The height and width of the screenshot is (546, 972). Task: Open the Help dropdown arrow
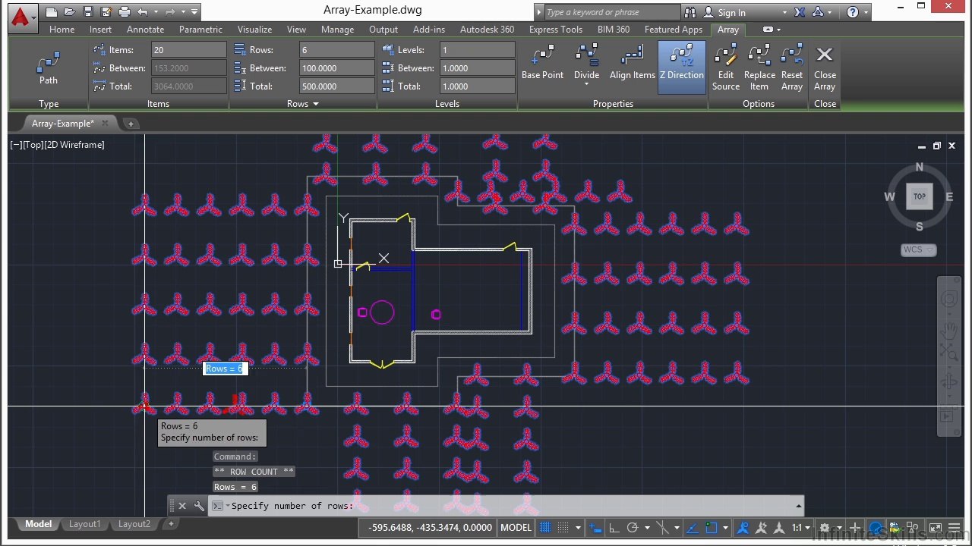[x=866, y=12]
